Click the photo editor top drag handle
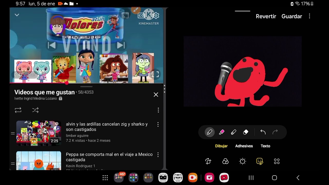 point(242,11)
